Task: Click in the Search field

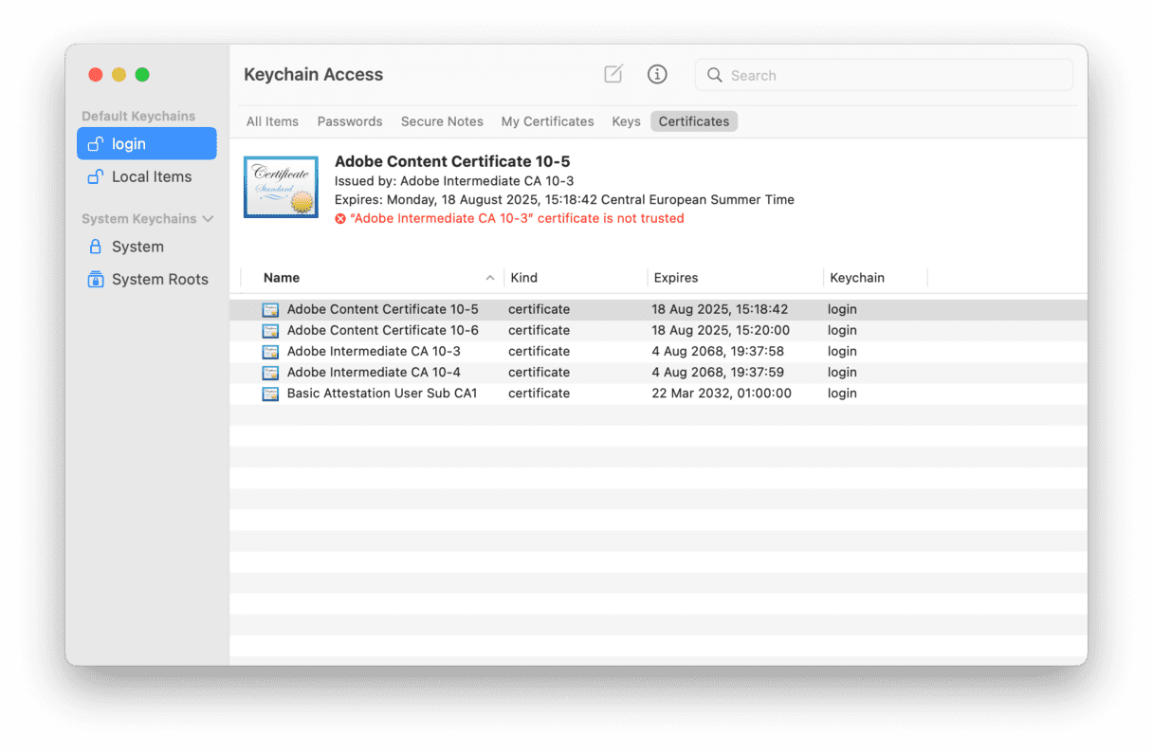Action: [891, 75]
